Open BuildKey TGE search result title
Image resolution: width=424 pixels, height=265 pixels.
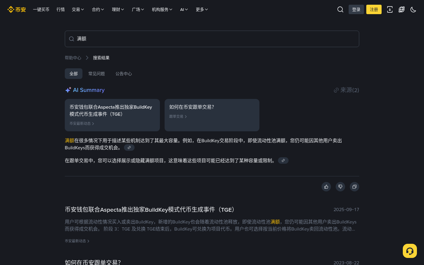point(151,210)
